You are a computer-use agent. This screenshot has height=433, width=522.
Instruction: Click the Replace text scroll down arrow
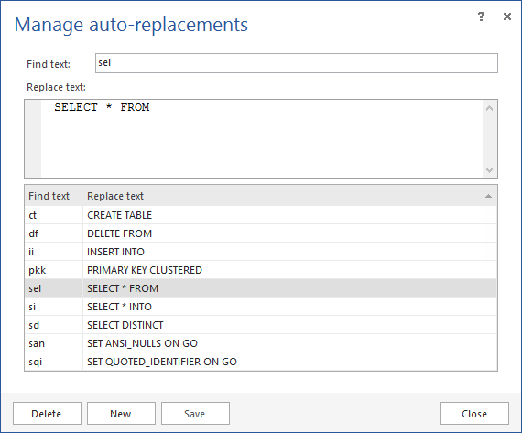489,169
